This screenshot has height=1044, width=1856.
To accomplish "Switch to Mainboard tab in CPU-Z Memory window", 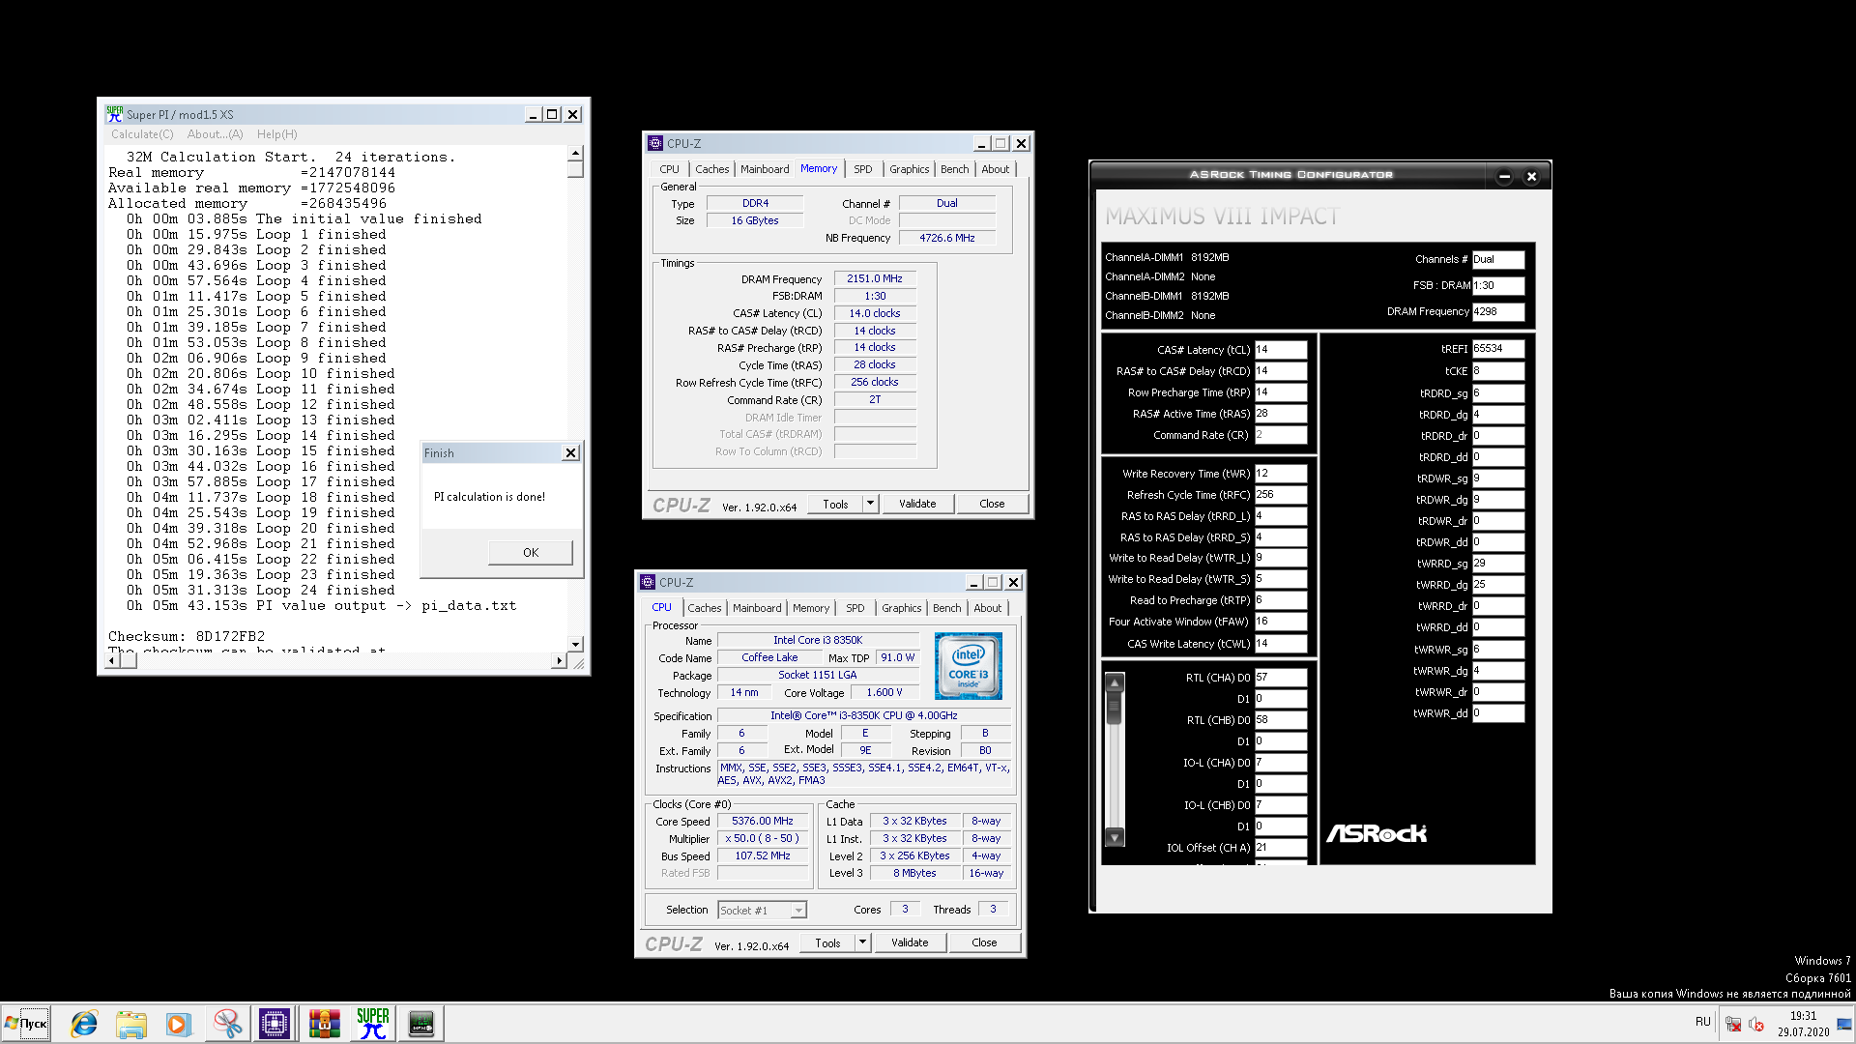I will coord(765,169).
